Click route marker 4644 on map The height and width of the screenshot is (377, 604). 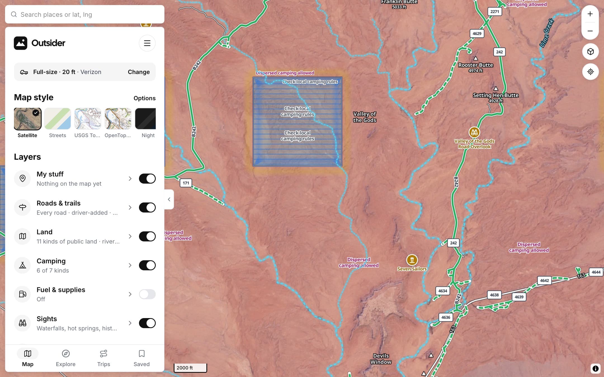pyautogui.click(x=596, y=272)
